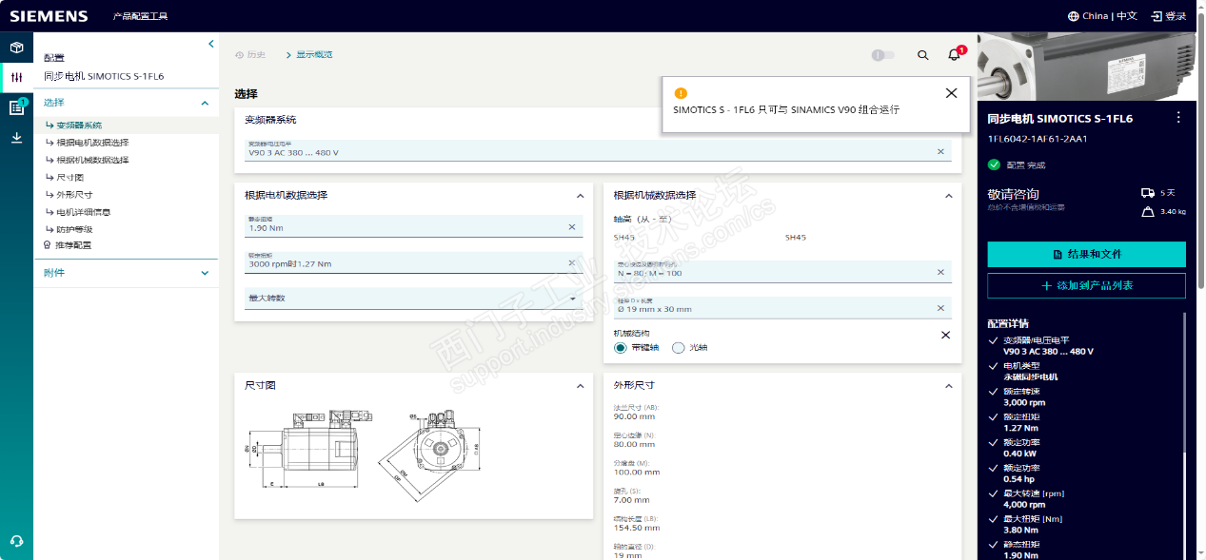Open the product list sidebar icon
The height and width of the screenshot is (560, 1206).
pyautogui.click(x=16, y=107)
